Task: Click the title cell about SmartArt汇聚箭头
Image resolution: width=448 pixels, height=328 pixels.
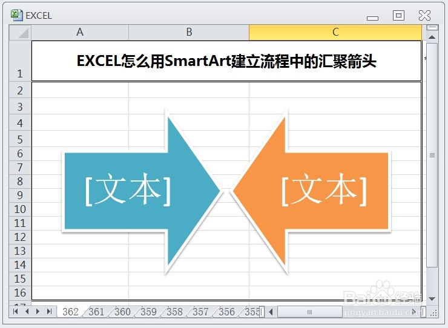Action: (226, 61)
